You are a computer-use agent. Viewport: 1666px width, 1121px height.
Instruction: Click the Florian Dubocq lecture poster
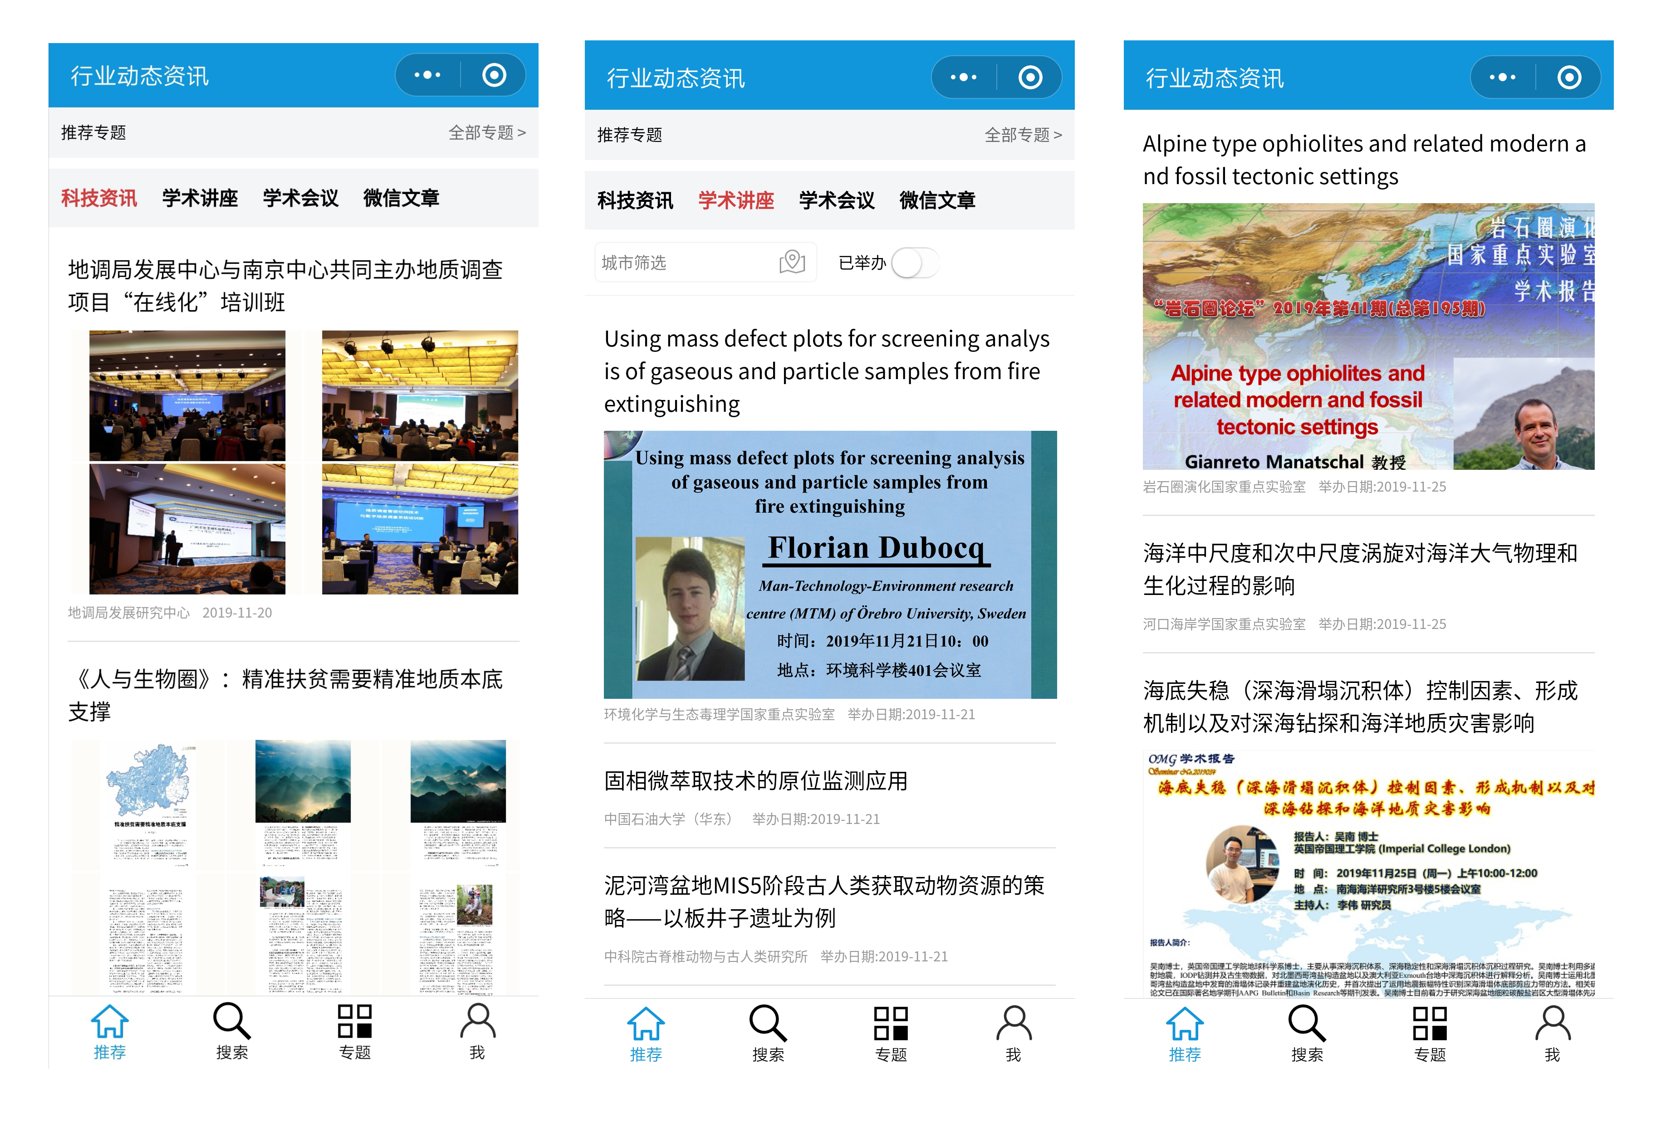[x=830, y=564]
